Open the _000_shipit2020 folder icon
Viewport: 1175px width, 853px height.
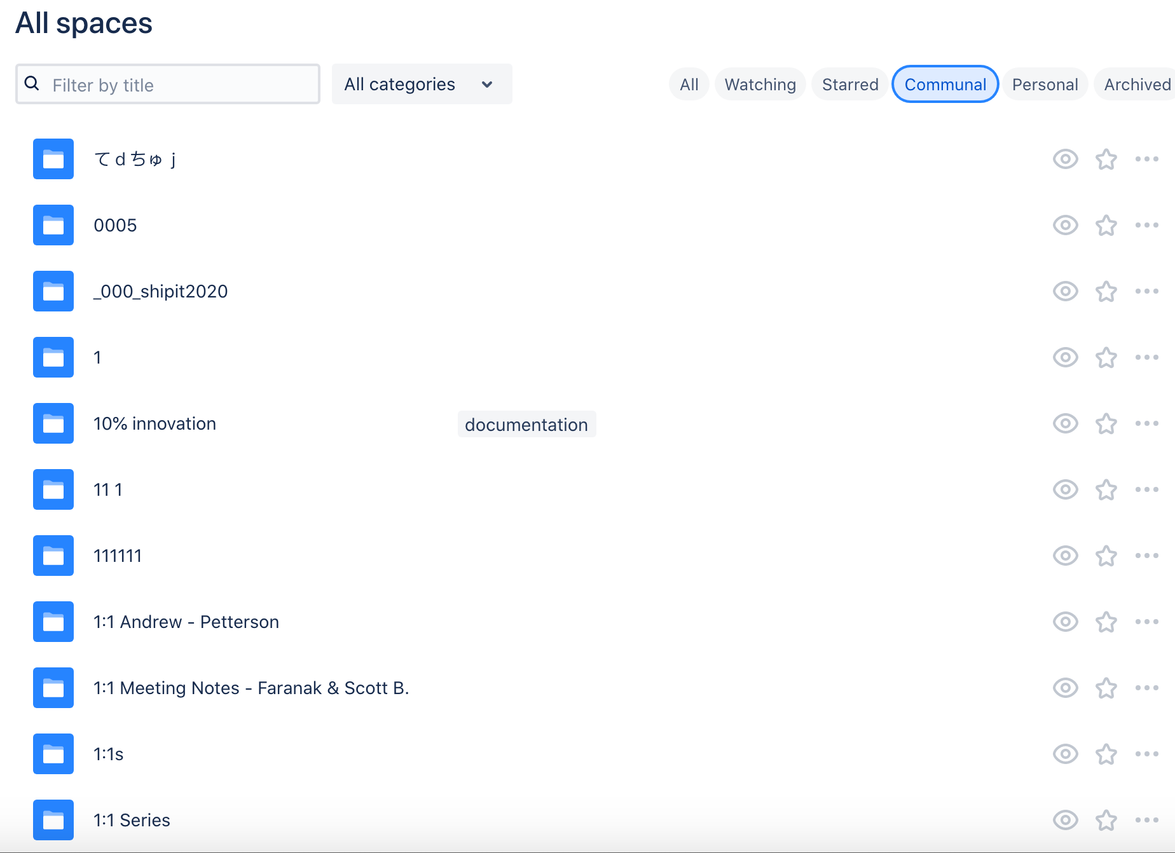pyautogui.click(x=53, y=291)
